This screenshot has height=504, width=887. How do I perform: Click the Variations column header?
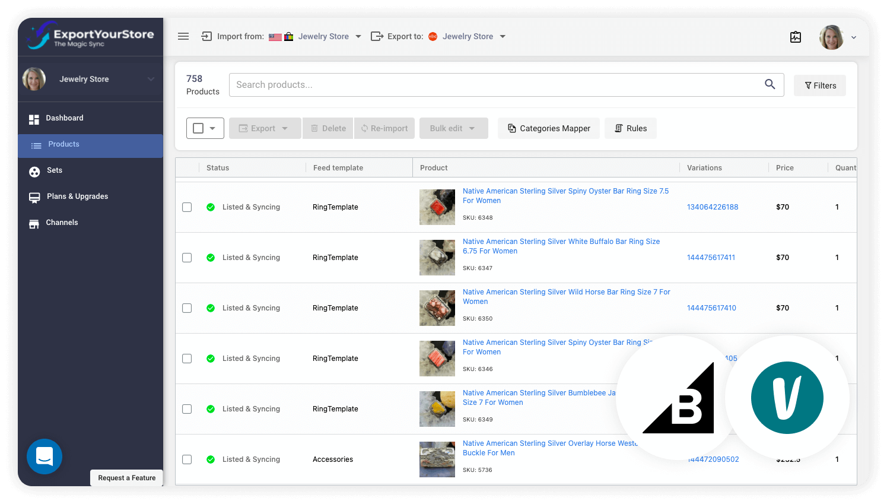704,168
